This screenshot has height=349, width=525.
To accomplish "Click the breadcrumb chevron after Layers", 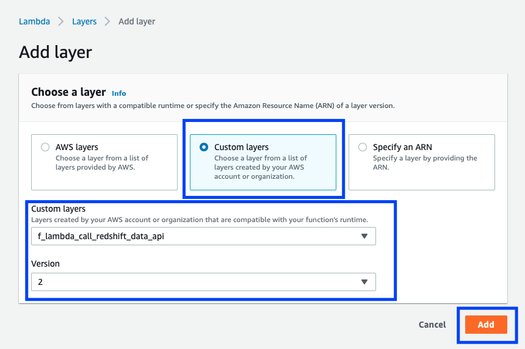I will [x=107, y=21].
